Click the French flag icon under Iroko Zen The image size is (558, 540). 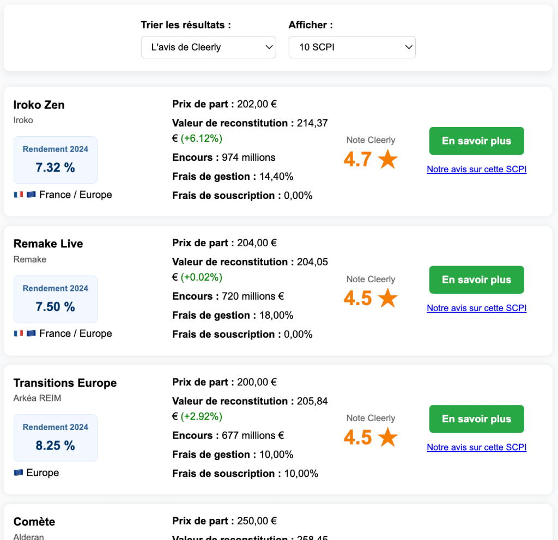point(19,195)
